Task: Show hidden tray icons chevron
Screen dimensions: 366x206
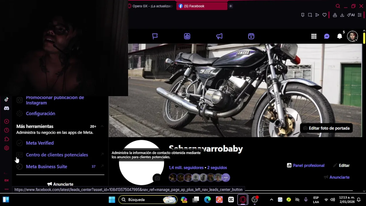Action: 271,200
